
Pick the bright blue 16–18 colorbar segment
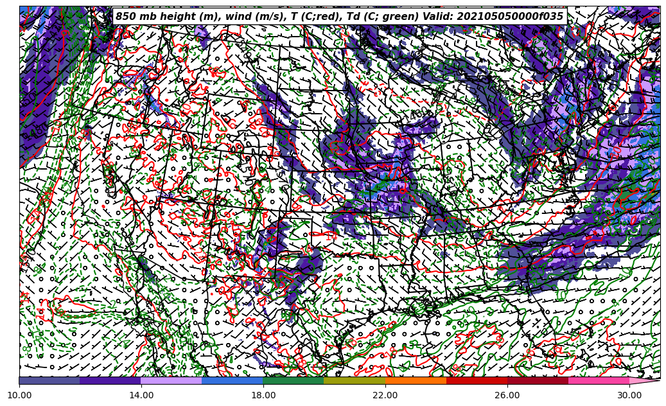[232, 380]
